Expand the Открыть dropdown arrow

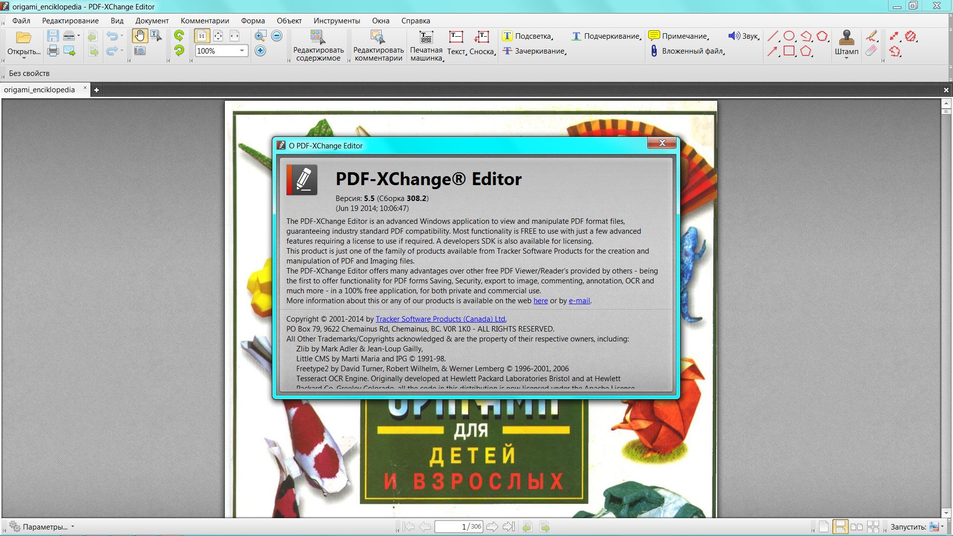[23, 58]
